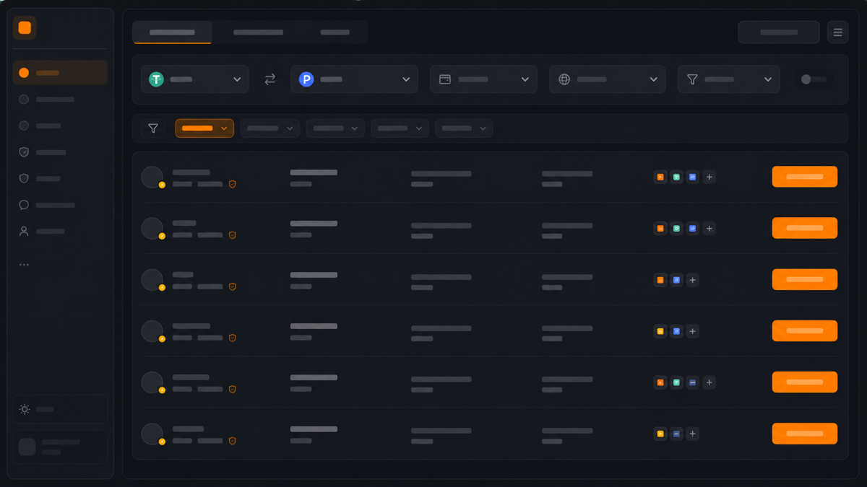Click the outlined button beside hamburger menu
The image size is (867, 487).
(x=779, y=32)
